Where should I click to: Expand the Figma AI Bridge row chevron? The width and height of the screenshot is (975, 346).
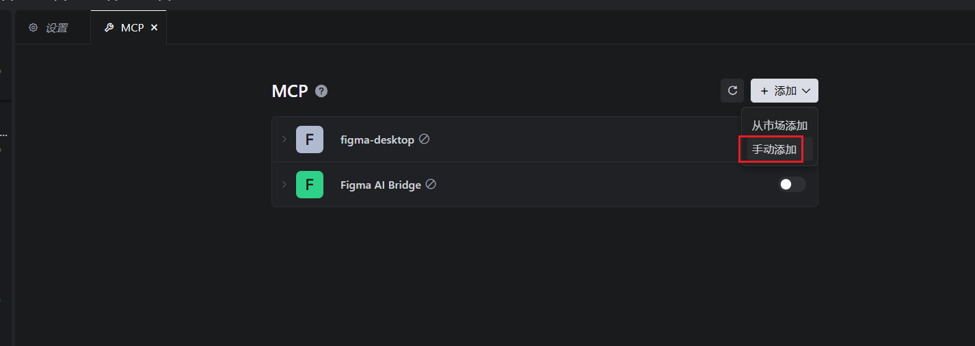click(x=284, y=185)
